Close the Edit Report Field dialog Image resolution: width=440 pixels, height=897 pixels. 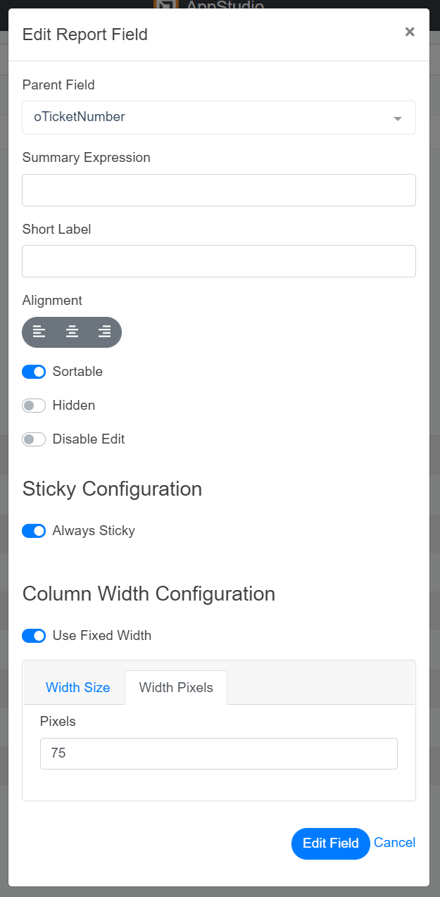(410, 32)
